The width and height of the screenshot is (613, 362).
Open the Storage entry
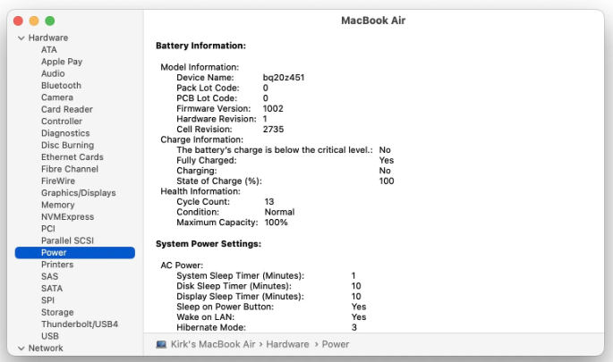pyautogui.click(x=57, y=313)
